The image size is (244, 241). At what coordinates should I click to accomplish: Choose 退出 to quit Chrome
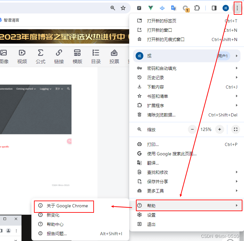click(x=187, y=224)
